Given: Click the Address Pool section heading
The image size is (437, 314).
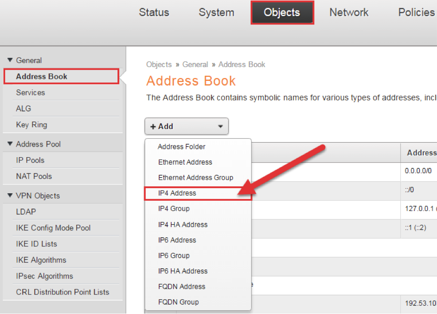Looking at the screenshot, I should point(38,144).
